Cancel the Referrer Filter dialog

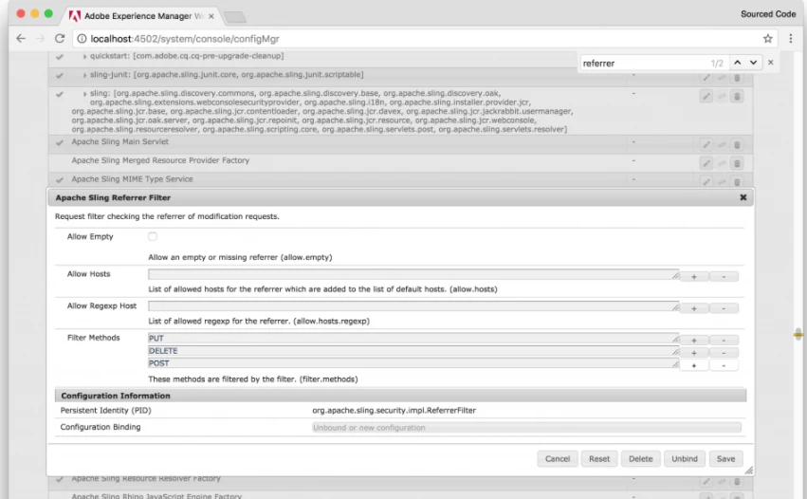point(558,459)
